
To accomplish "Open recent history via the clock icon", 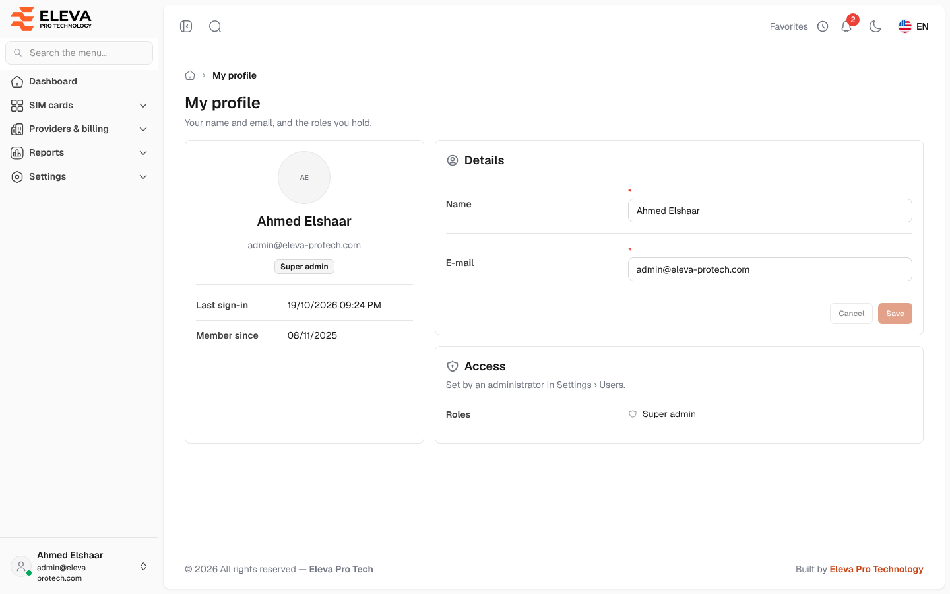I will (x=823, y=26).
